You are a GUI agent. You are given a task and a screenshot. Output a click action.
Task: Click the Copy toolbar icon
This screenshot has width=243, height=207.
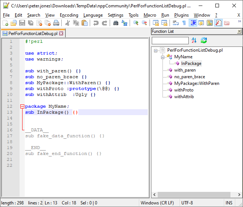(76, 23)
